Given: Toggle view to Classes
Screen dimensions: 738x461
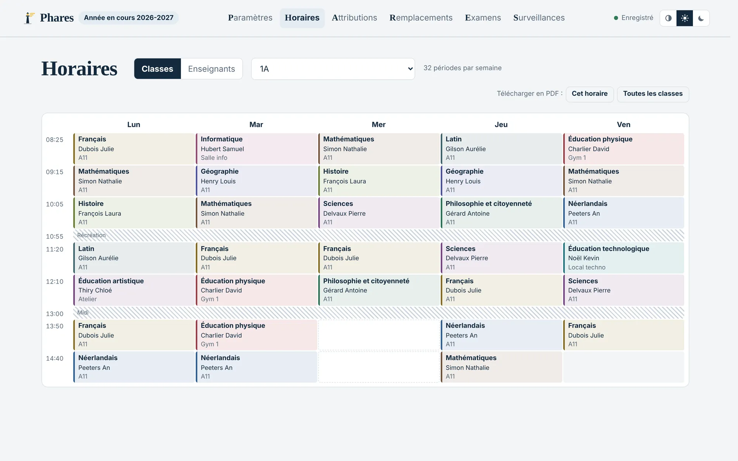Looking at the screenshot, I should [157, 69].
